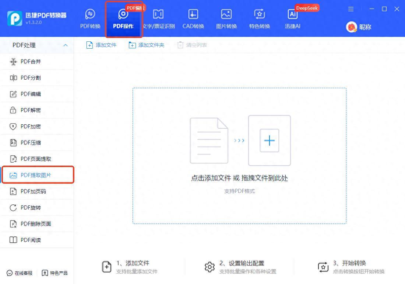Select the CAD转换 icon in top bar
This screenshot has height=284, width=405.
point(193,15)
